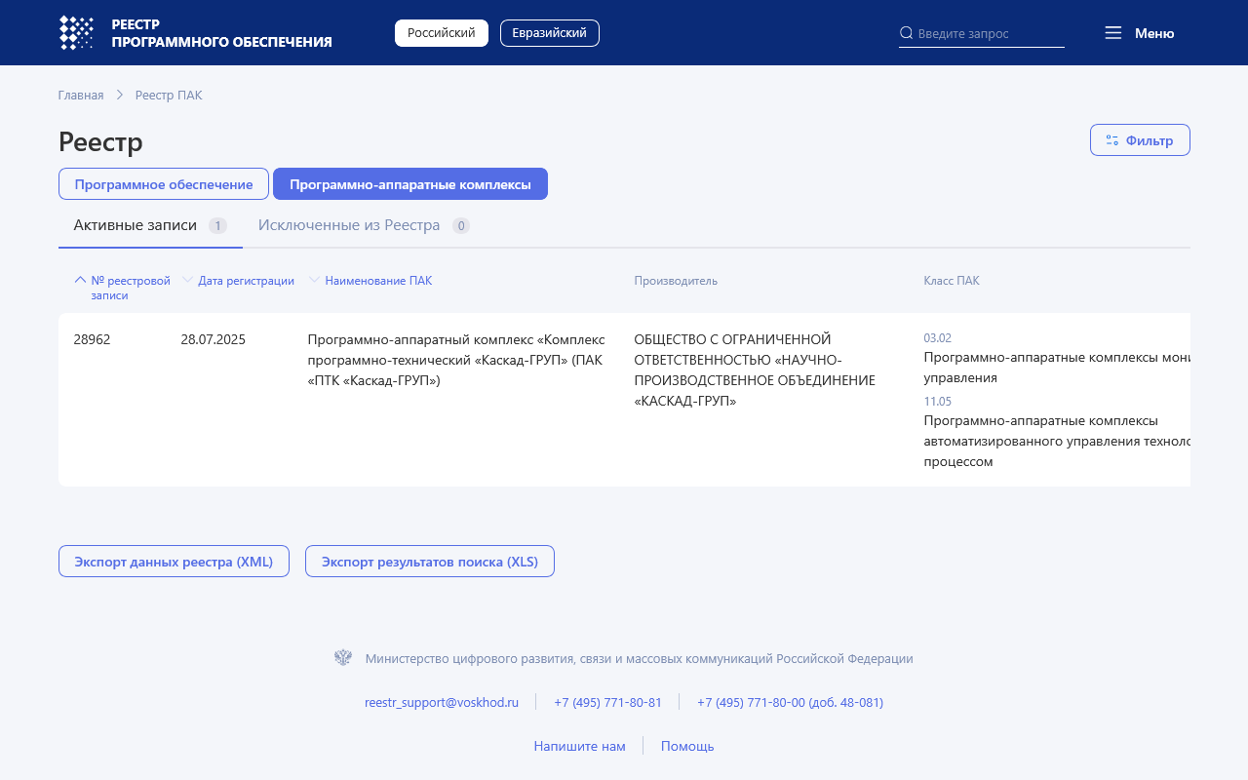Open the Фильтр panel
The width and height of the screenshot is (1248, 780).
[1139, 139]
